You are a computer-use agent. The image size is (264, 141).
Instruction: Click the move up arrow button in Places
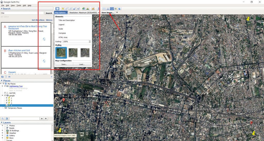42,119
